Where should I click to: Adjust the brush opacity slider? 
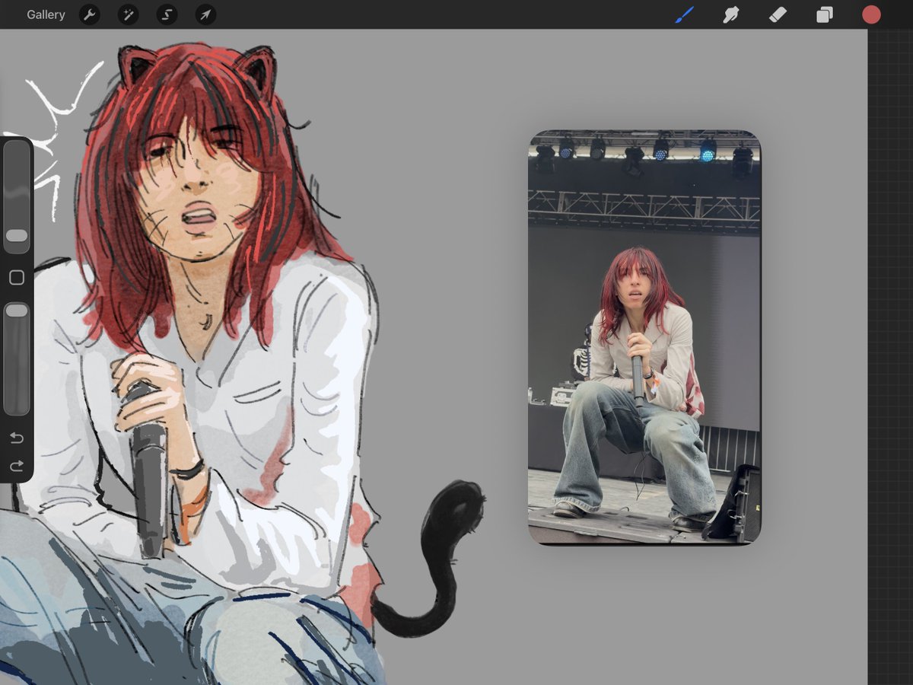click(x=17, y=358)
